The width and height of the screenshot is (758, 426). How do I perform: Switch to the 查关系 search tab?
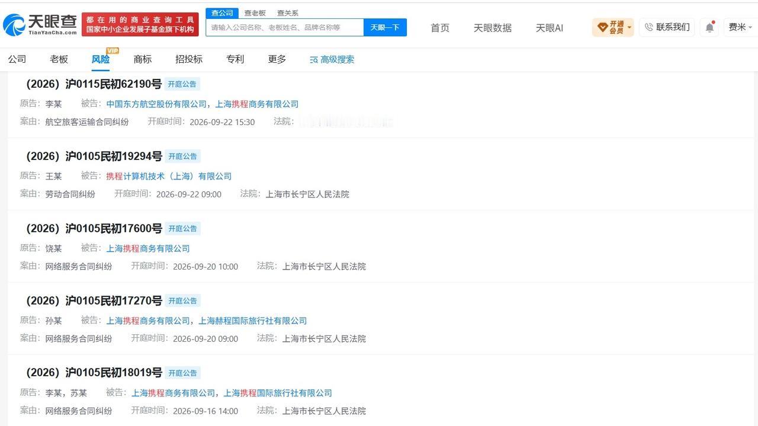[x=288, y=13]
